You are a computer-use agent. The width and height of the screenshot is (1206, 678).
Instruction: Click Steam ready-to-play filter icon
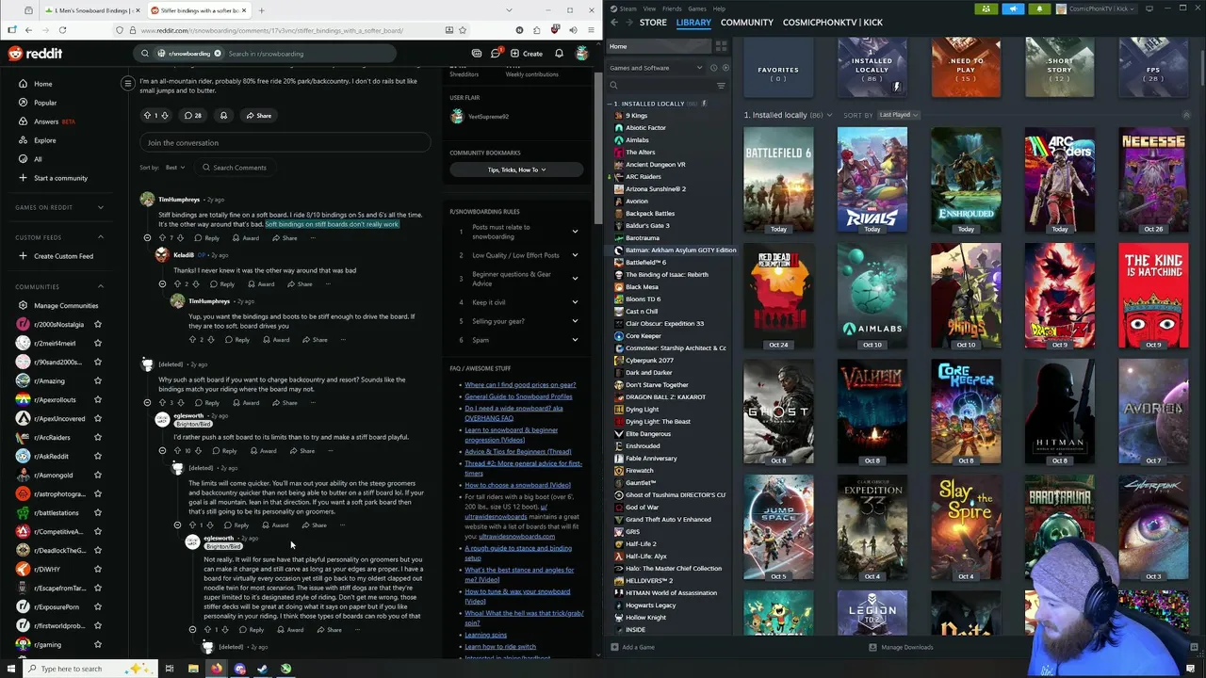(x=724, y=68)
